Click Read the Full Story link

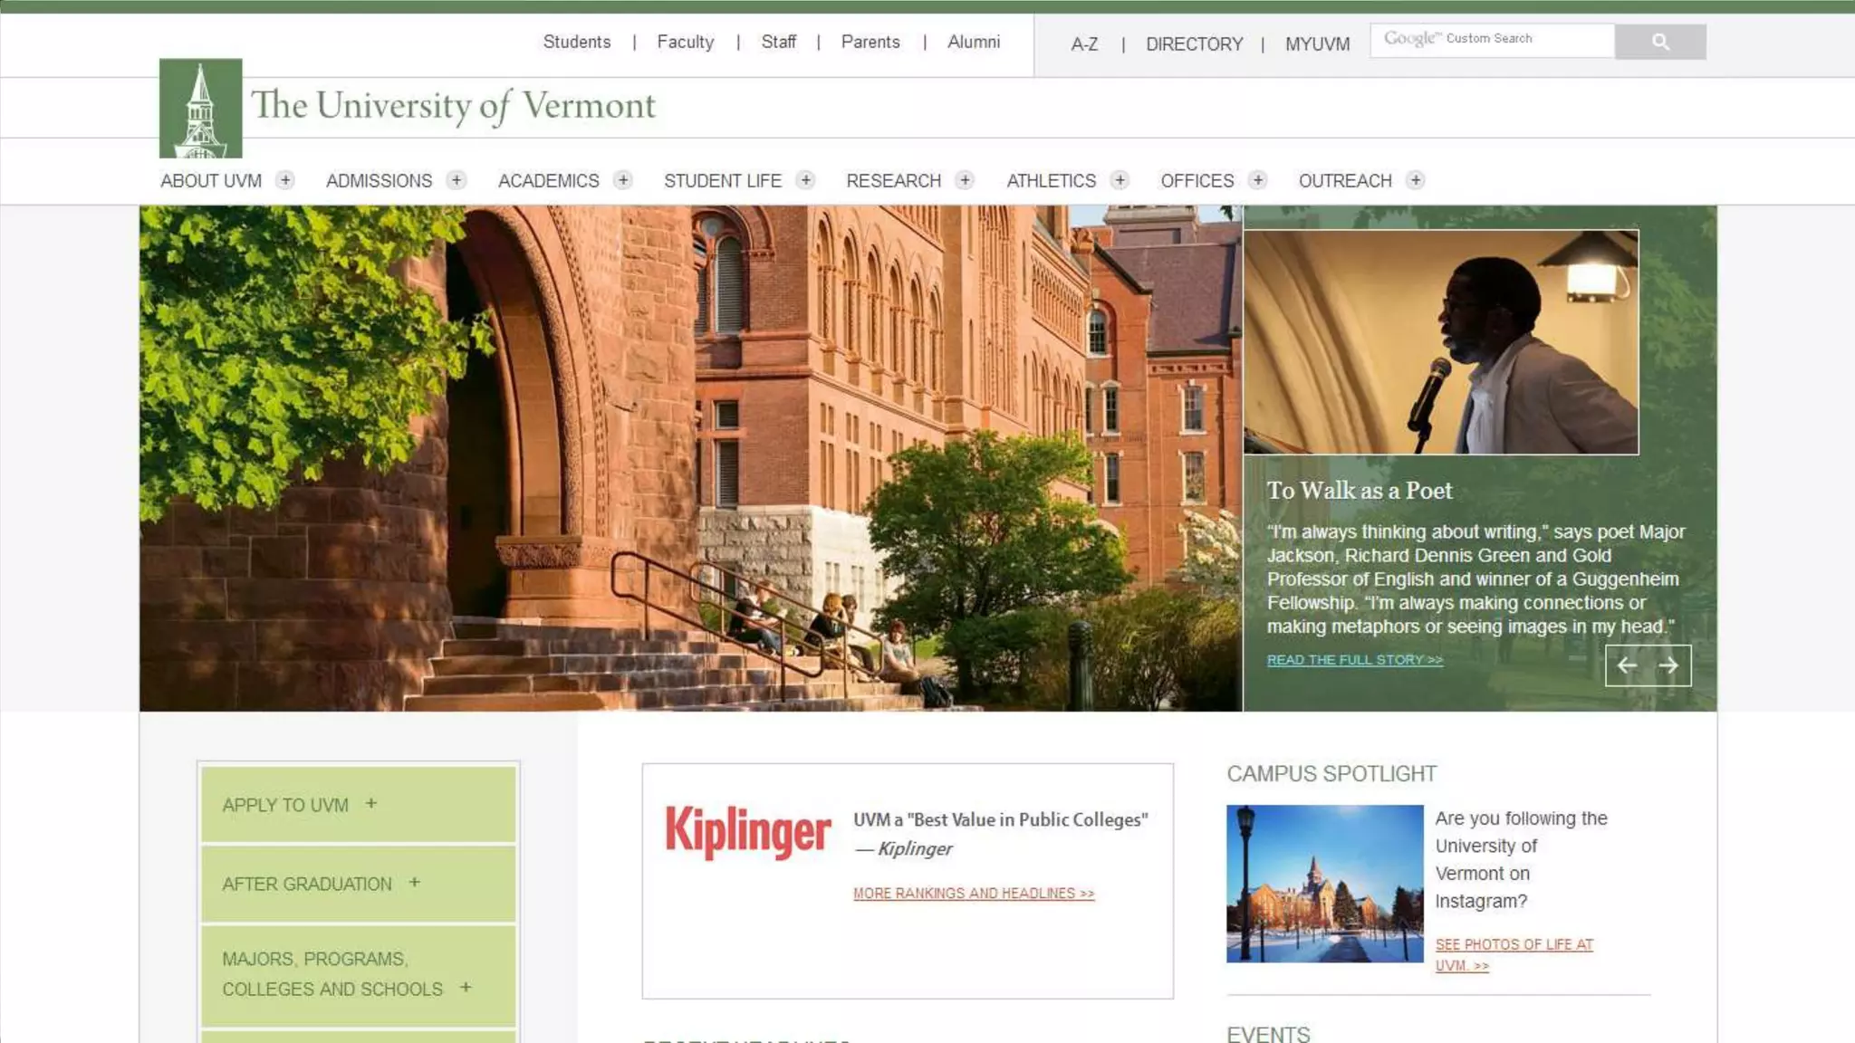(1354, 660)
